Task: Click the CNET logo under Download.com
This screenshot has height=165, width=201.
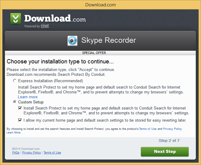Action: tap(45, 26)
